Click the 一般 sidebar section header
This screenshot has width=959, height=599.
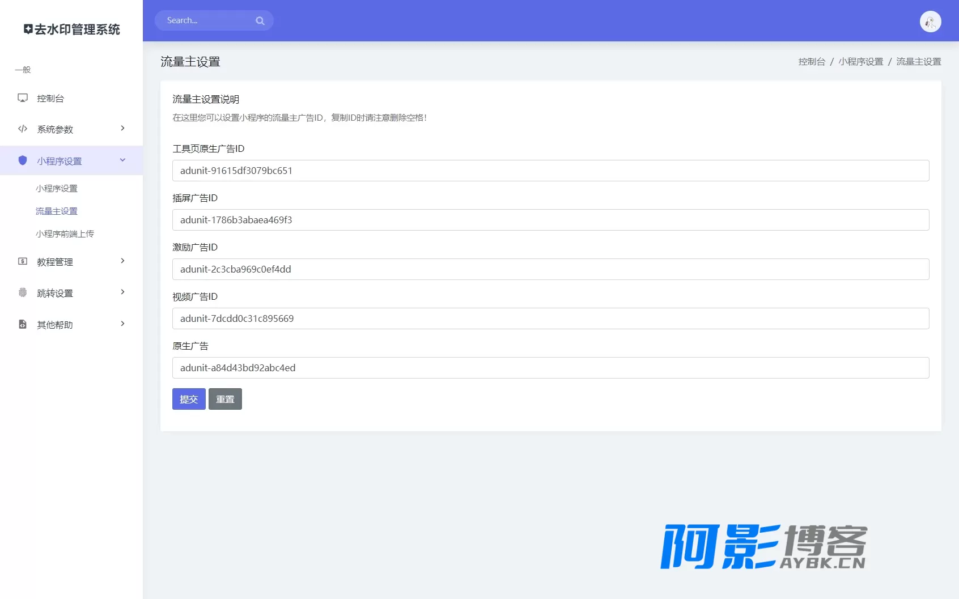tap(23, 70)
